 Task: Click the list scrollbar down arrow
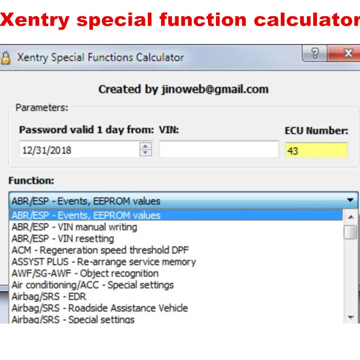(351, 318)
